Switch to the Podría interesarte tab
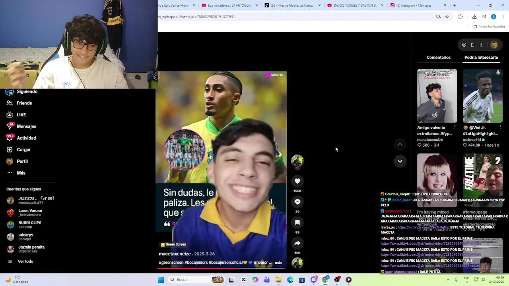The height and width of the screenshot is (286, 509). point(481,57)
